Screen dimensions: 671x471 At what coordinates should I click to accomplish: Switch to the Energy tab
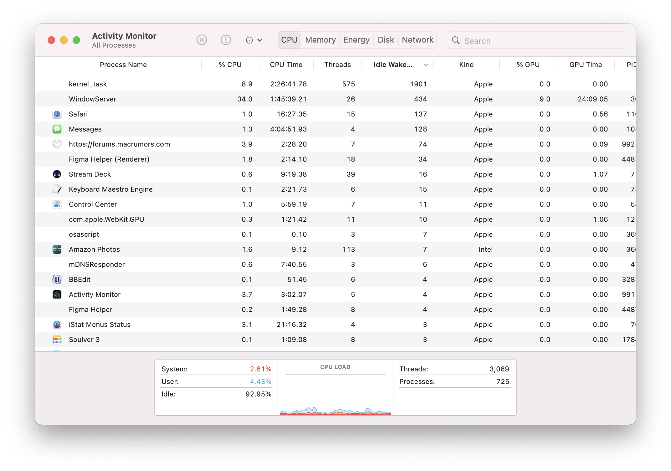point(356,40)
